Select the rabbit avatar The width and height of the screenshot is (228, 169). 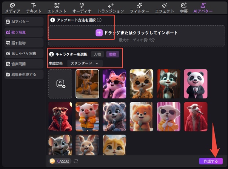click(87, 145)
